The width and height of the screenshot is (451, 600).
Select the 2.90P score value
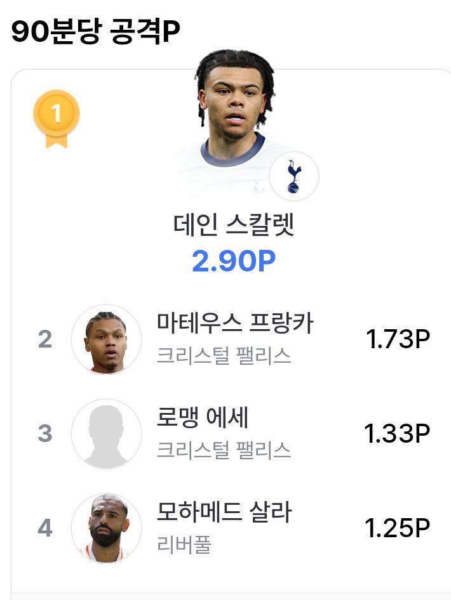pos(234,261)
